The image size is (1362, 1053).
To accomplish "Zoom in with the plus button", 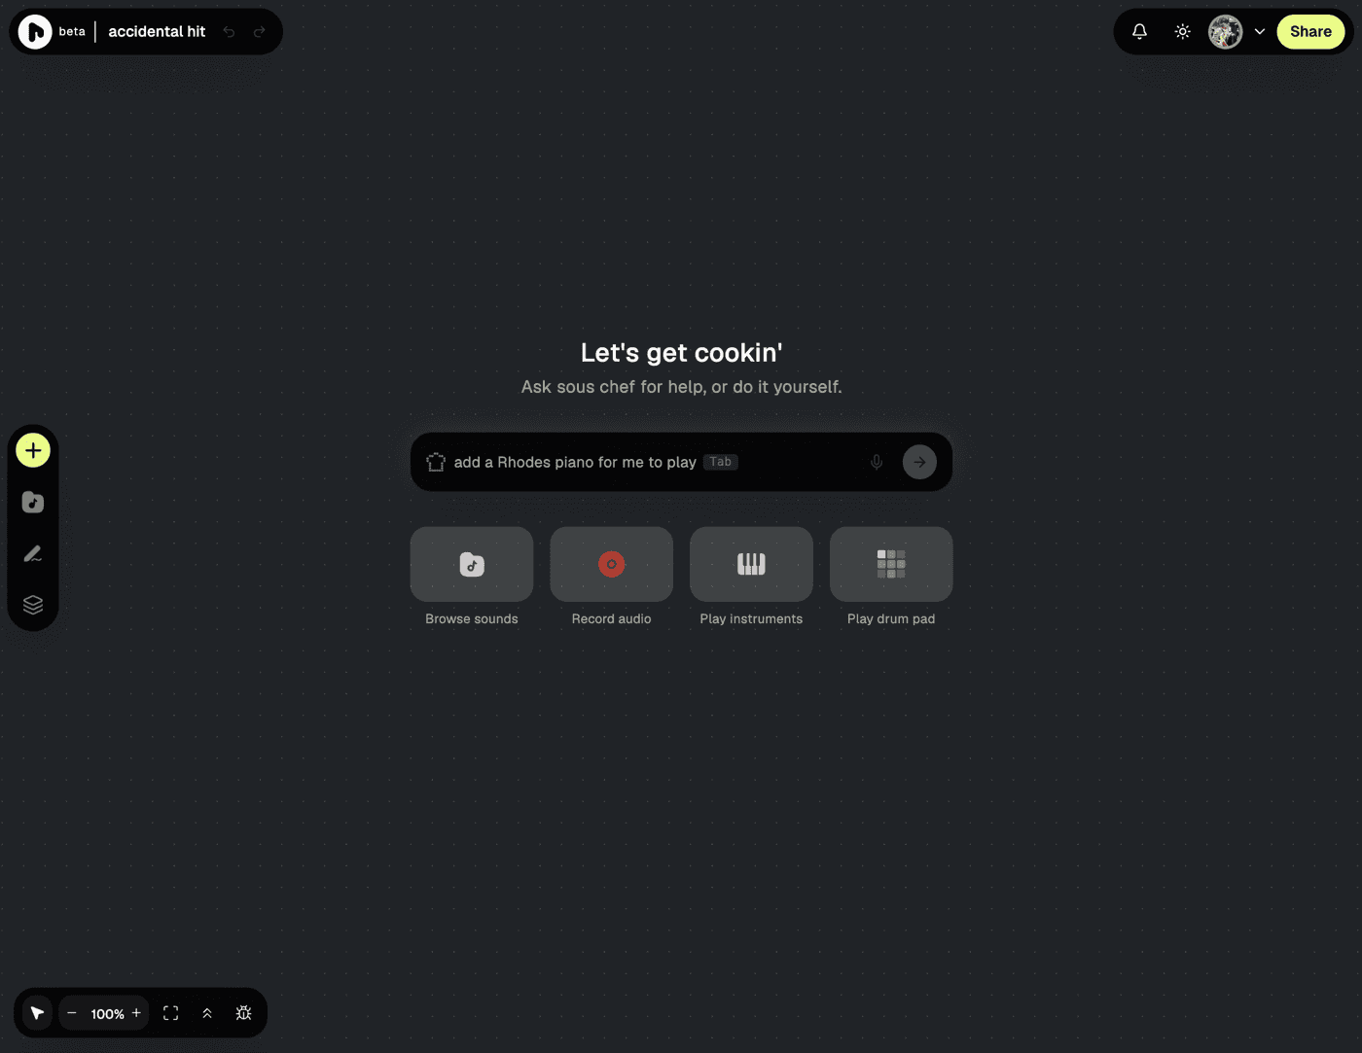I will (x=136, y=1013).
